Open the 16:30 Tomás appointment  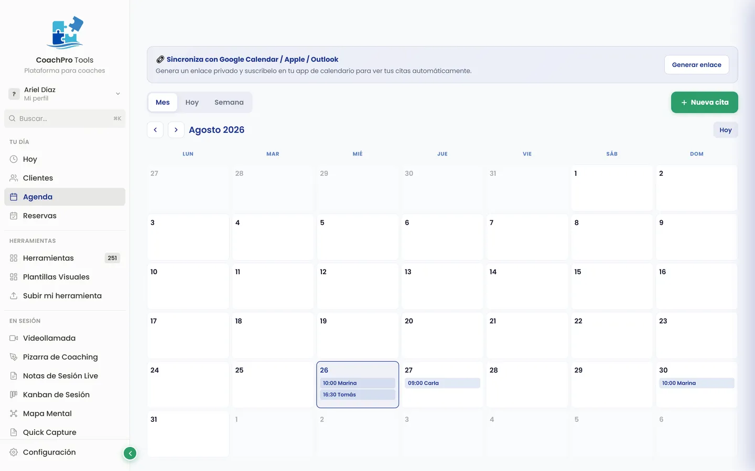coord(358,395)
